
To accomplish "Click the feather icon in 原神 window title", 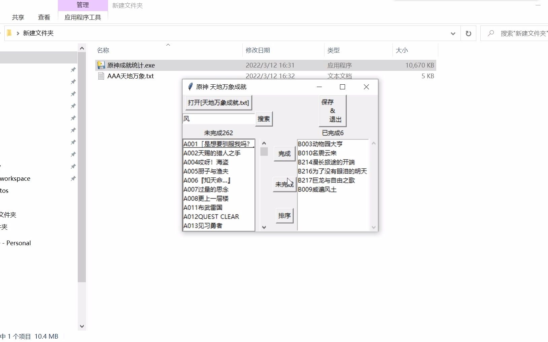I will 190,87.
